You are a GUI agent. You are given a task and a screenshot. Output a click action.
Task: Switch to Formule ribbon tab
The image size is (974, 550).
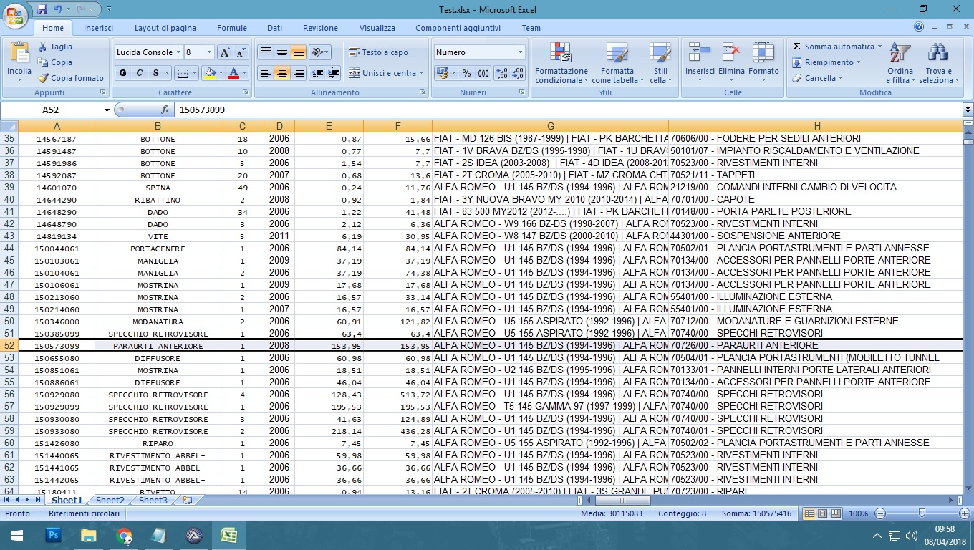232,28
